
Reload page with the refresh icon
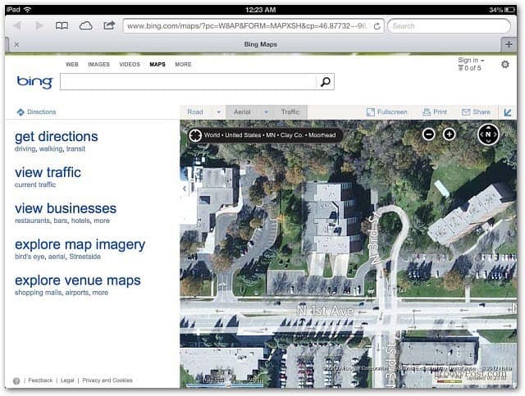[x=377, y=26]
